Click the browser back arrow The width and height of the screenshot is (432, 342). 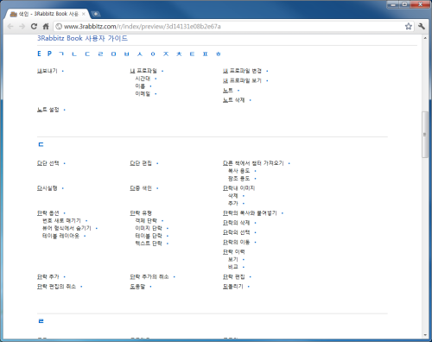tap(10, 27)
